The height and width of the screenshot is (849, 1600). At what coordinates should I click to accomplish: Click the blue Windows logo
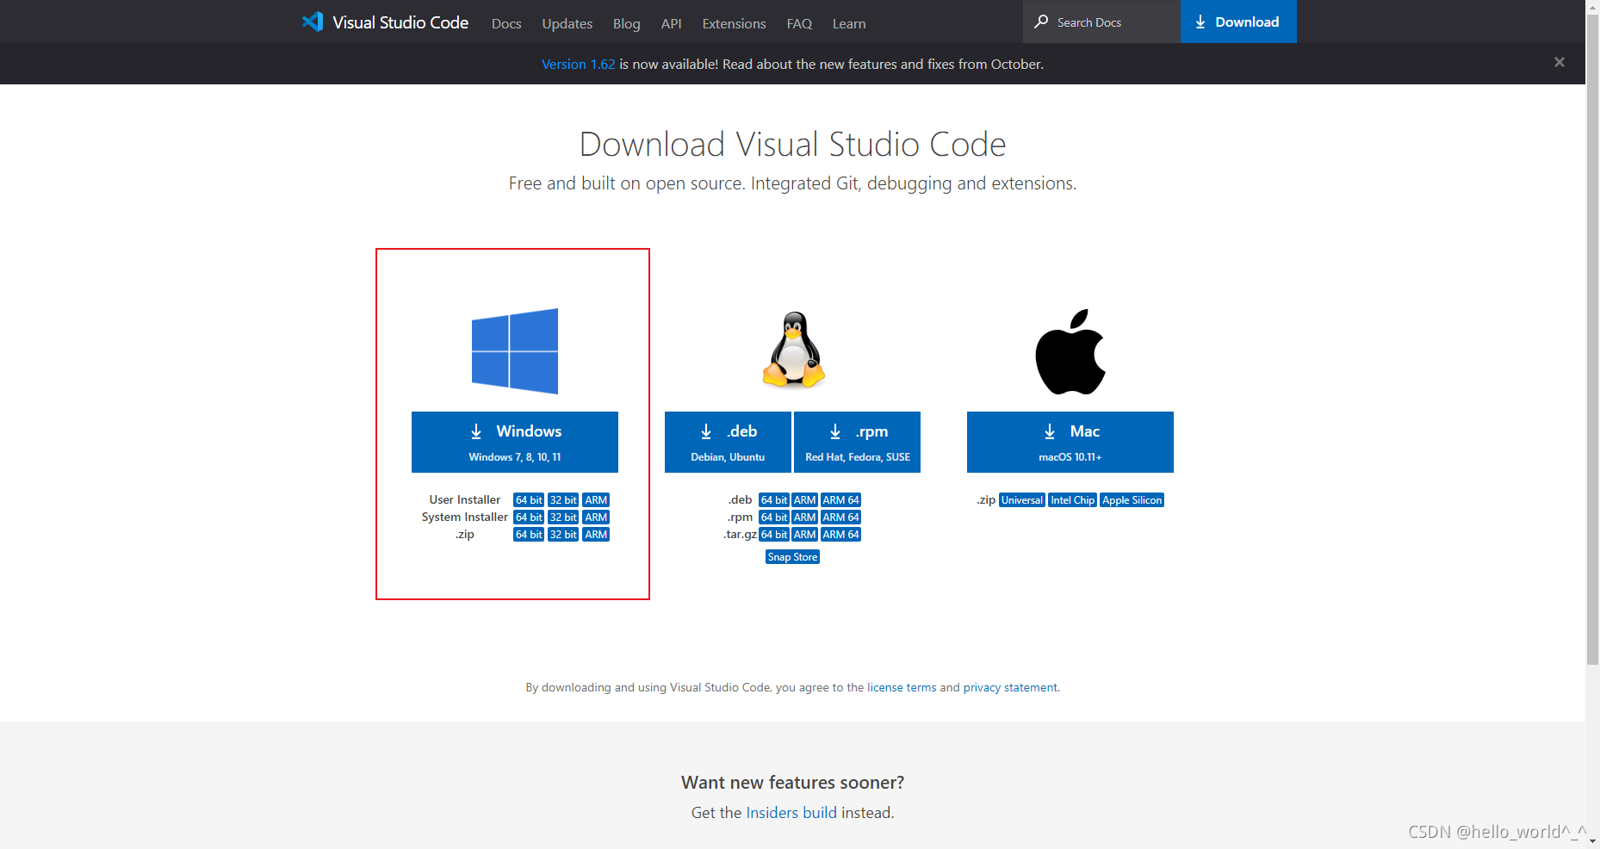(515, 351)
